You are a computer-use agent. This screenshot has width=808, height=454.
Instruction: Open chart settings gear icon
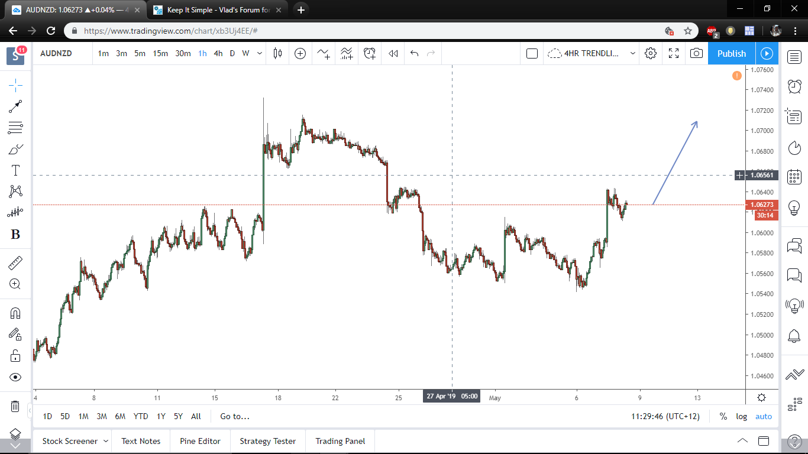(651, 53)
